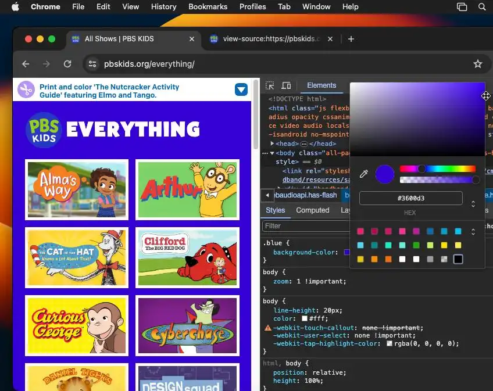Click the current color preview circle
The image size is (493, 391).
[384, 174]
